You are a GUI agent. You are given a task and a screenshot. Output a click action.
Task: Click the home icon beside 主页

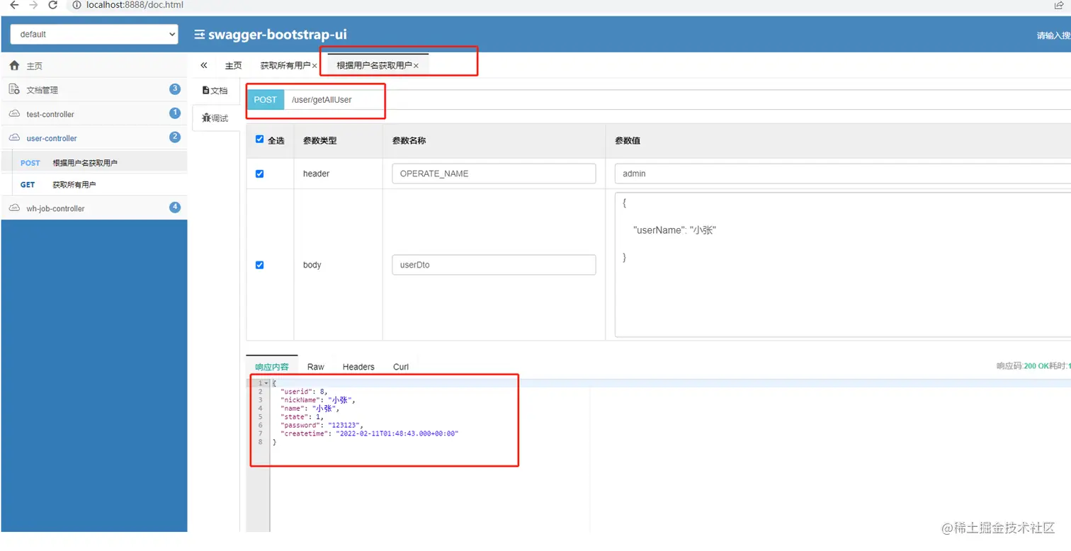pyautogui.click(x=14, y=66)
